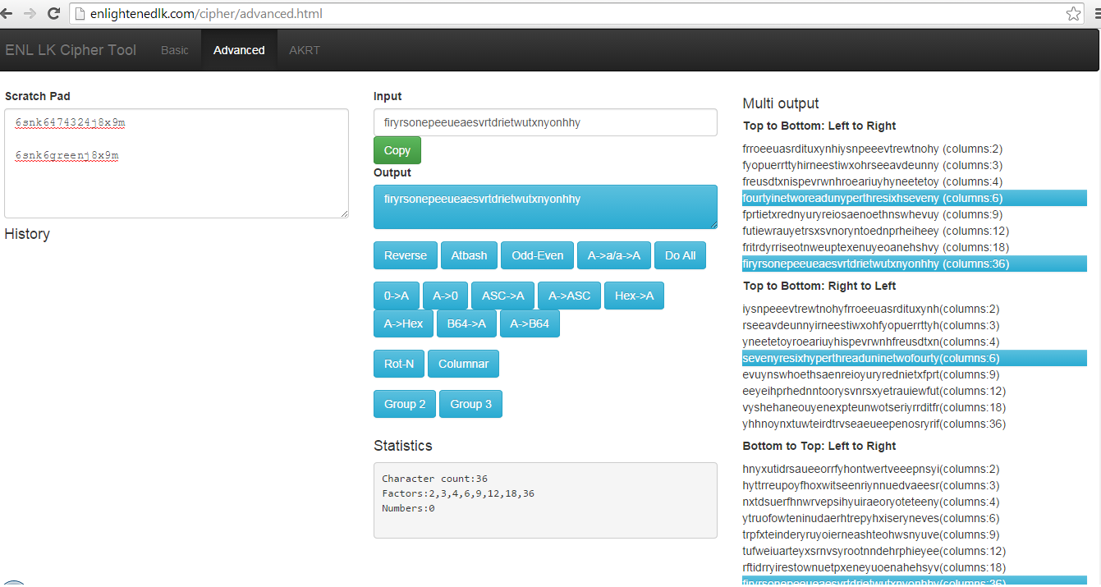Reload the page with the refresh icon
1101x587 pixels.
(x=53, y=13)
